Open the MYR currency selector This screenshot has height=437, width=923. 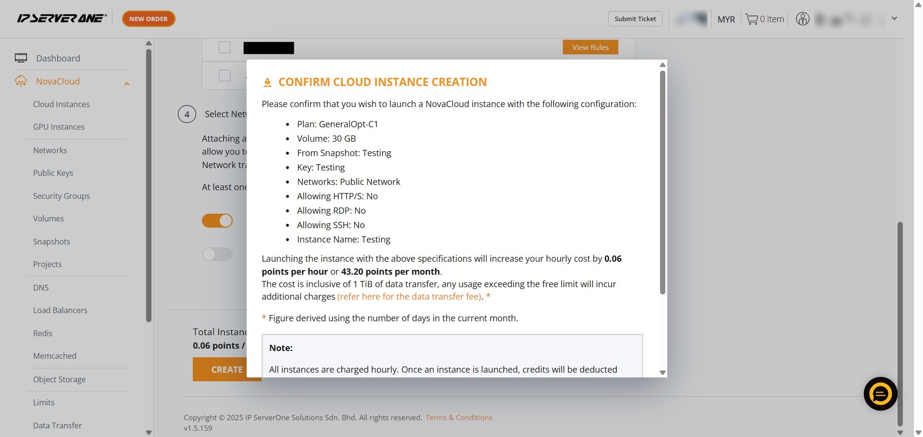(x=726, y=19)
